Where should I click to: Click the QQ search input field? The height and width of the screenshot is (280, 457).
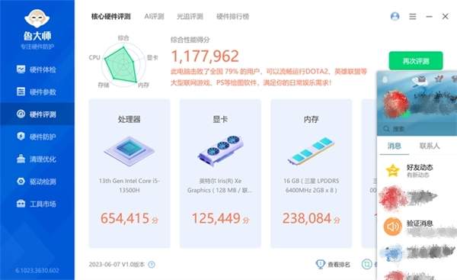point(417,129)
